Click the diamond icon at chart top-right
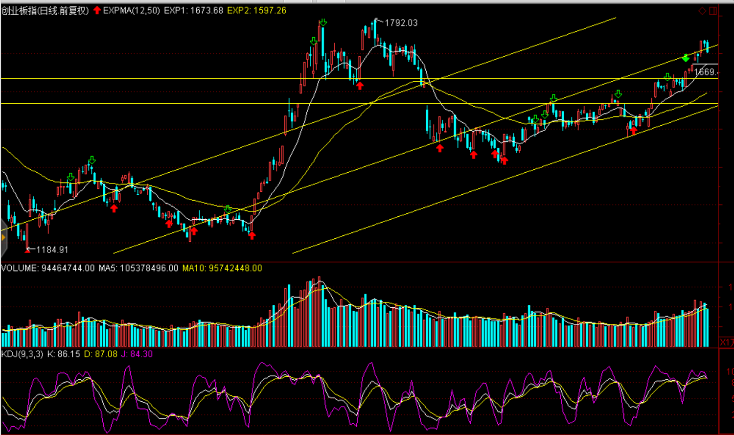Screen dimensions: 734x435 pyautogui.click(x=702, y=11)
